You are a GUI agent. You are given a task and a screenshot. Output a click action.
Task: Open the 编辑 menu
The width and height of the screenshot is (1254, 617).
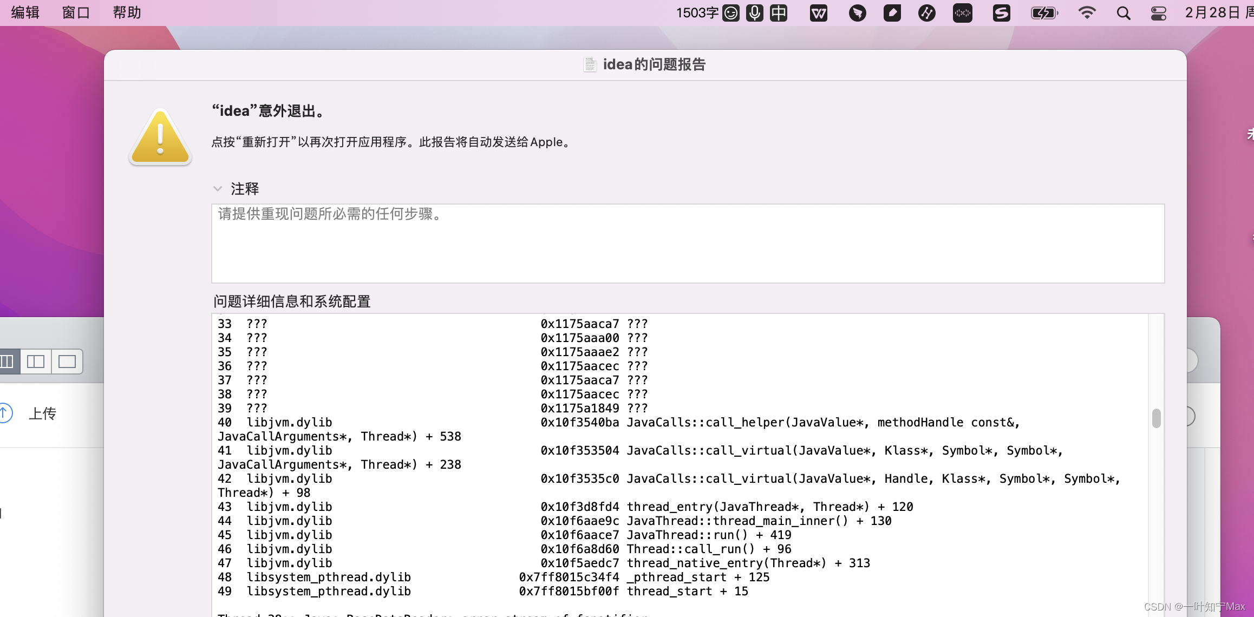(x=25, y=12)
